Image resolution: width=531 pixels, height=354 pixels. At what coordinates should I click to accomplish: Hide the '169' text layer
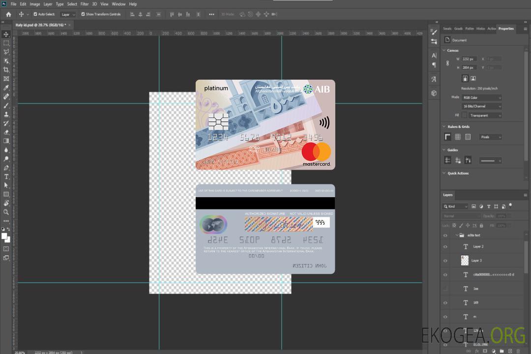click(x=445, y=303)
